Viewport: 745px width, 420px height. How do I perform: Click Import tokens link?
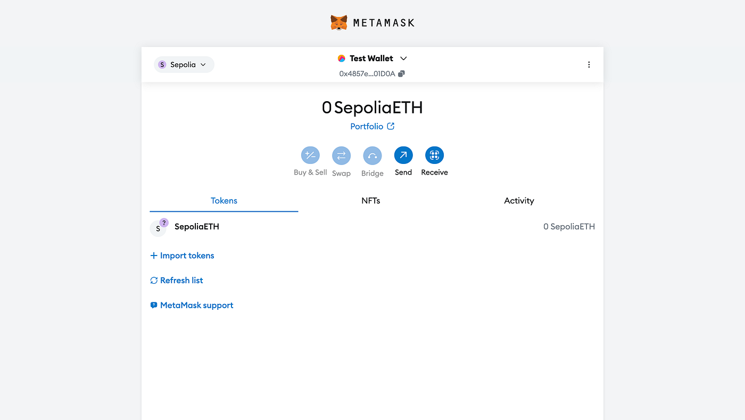click(x=182, y=256)
